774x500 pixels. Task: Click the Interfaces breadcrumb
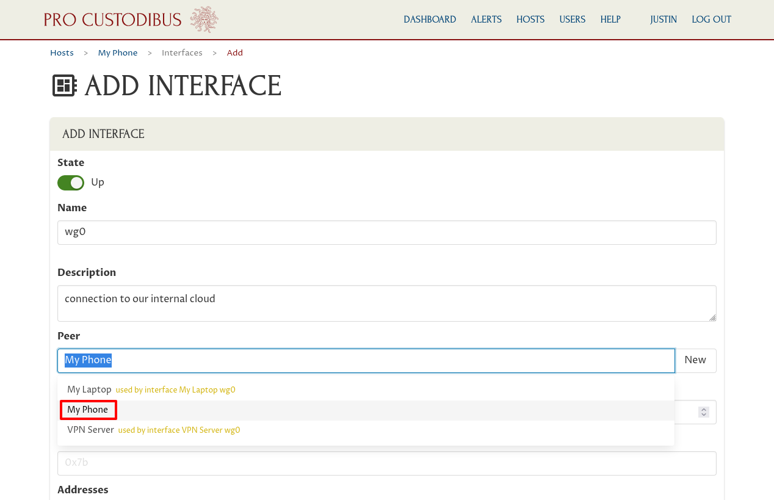[x=182, y=53]
